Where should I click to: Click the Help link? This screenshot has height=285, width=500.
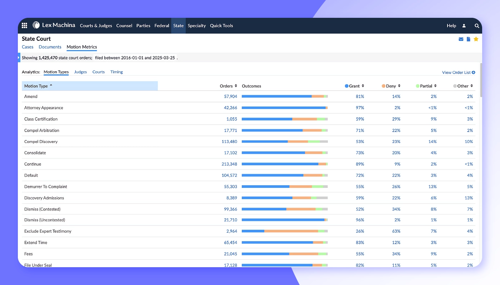point(451,26)
